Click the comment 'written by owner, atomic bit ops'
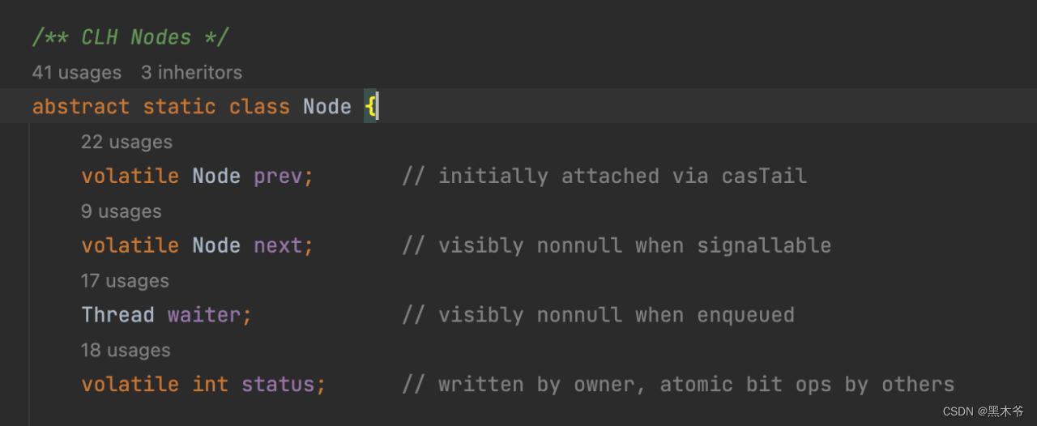The height and width of the screenshot is (426, 1037). tap(679, 385)
